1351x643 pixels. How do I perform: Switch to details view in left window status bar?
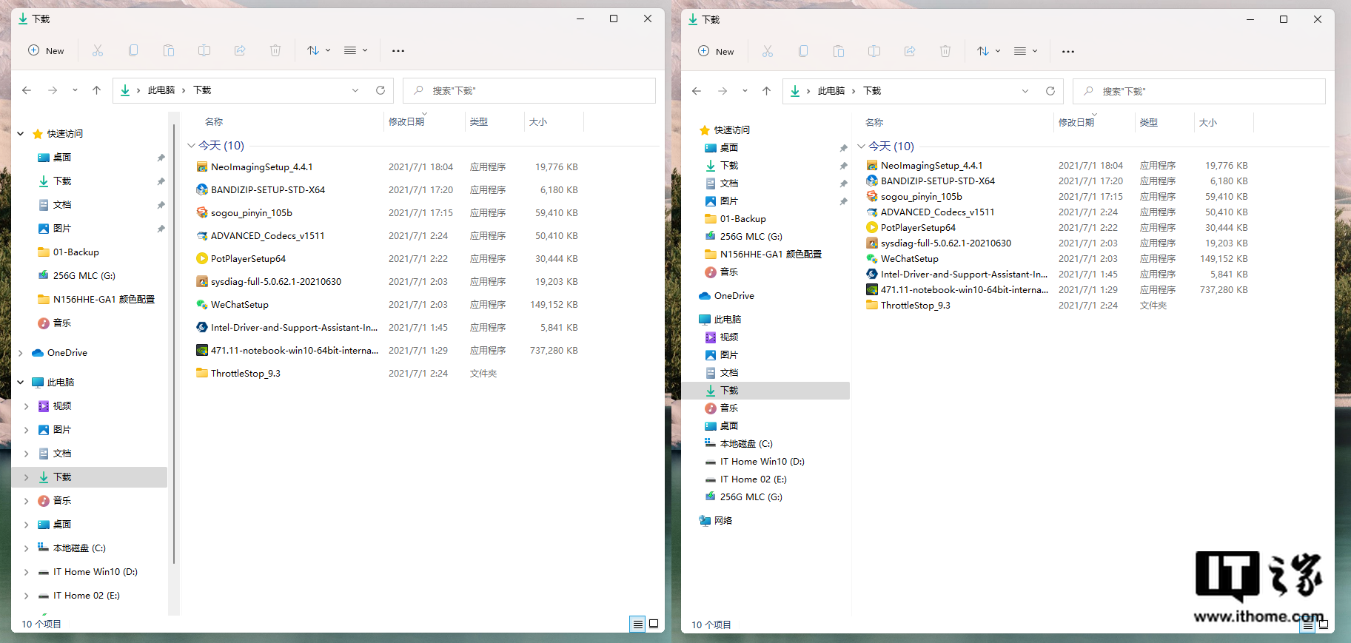tap(637, 624)
